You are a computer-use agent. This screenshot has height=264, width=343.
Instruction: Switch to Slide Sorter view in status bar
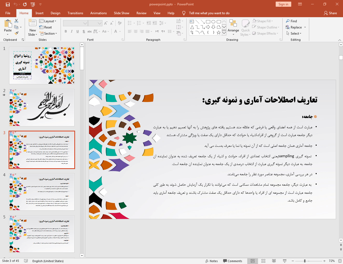click(263, 261)
